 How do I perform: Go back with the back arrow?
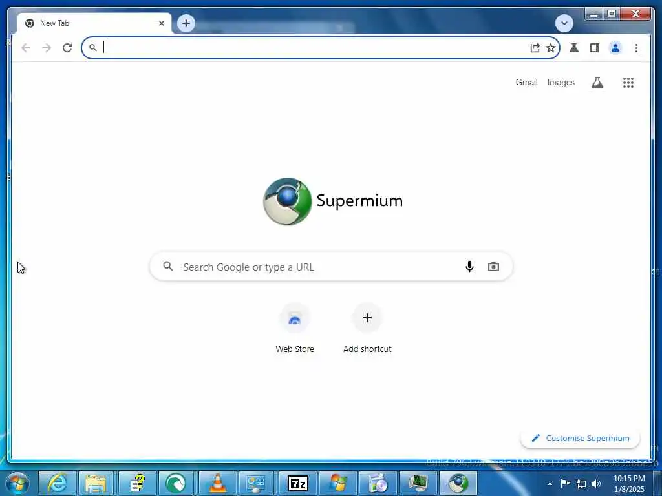tap(26, 48)
